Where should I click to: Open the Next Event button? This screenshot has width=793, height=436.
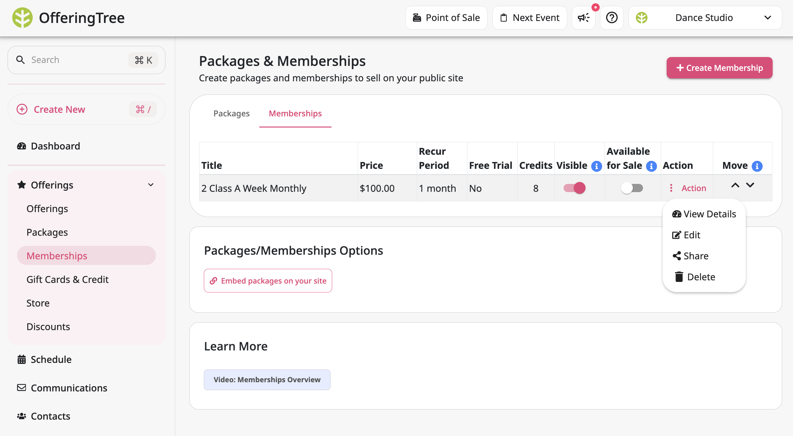click(x=530, y=18)
